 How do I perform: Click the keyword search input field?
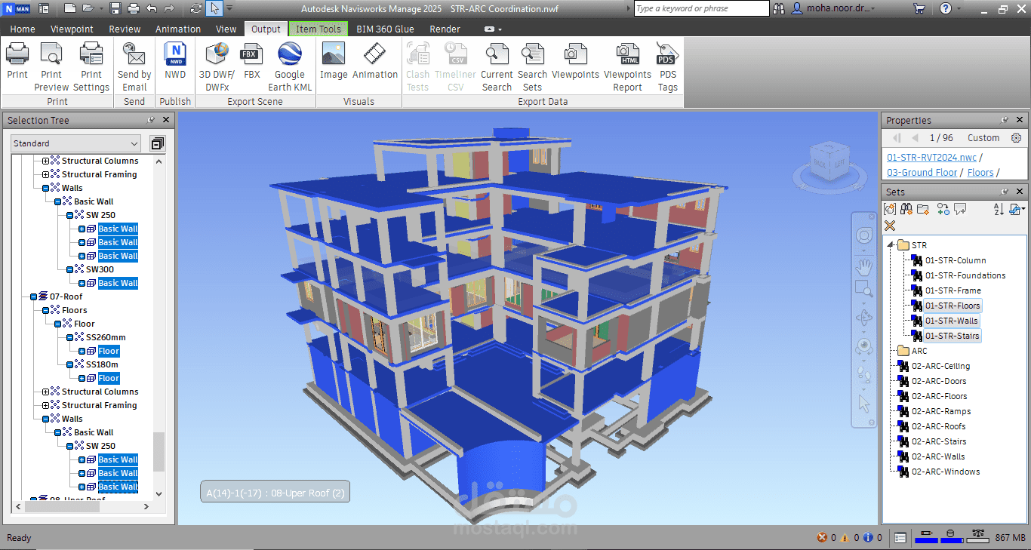(701, 8)
